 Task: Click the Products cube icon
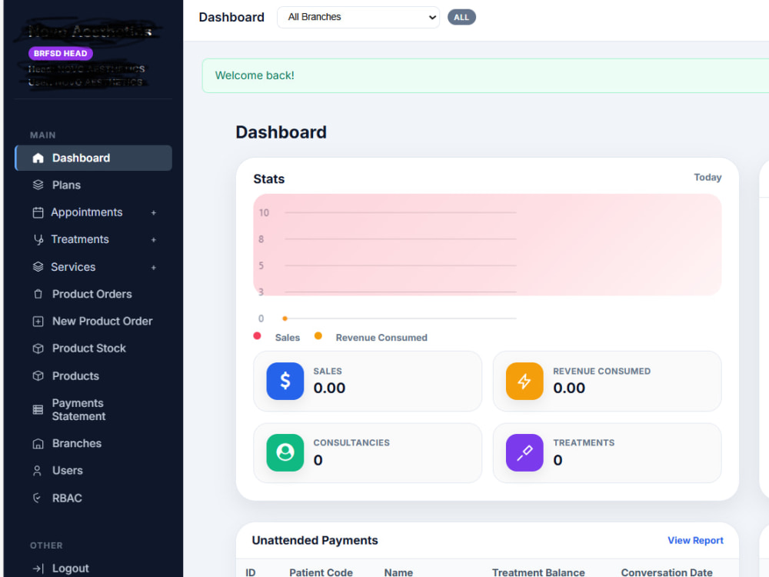[x=38, y=376]
